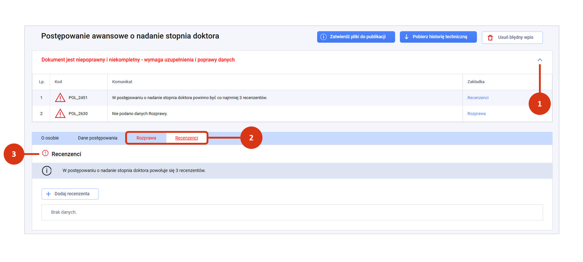
Task: Follow Rozprawa link in Zakładka column
Action: point(476,114)
